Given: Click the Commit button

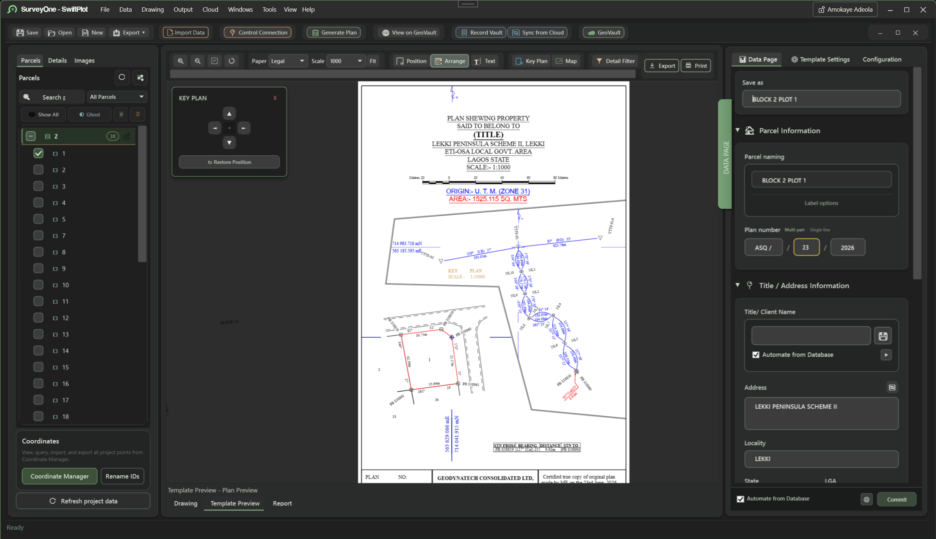Looking at the screenshot, I should [897, 500].
